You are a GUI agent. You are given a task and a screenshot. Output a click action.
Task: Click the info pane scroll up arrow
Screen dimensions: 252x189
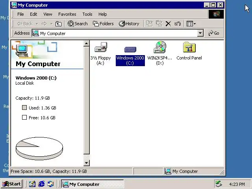point(87,43)
